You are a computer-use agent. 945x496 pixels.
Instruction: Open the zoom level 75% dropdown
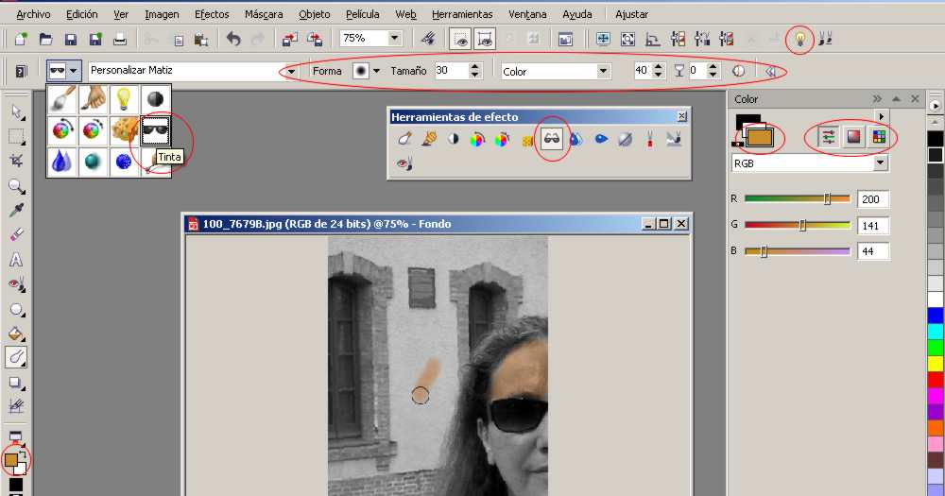pos(394,39)
